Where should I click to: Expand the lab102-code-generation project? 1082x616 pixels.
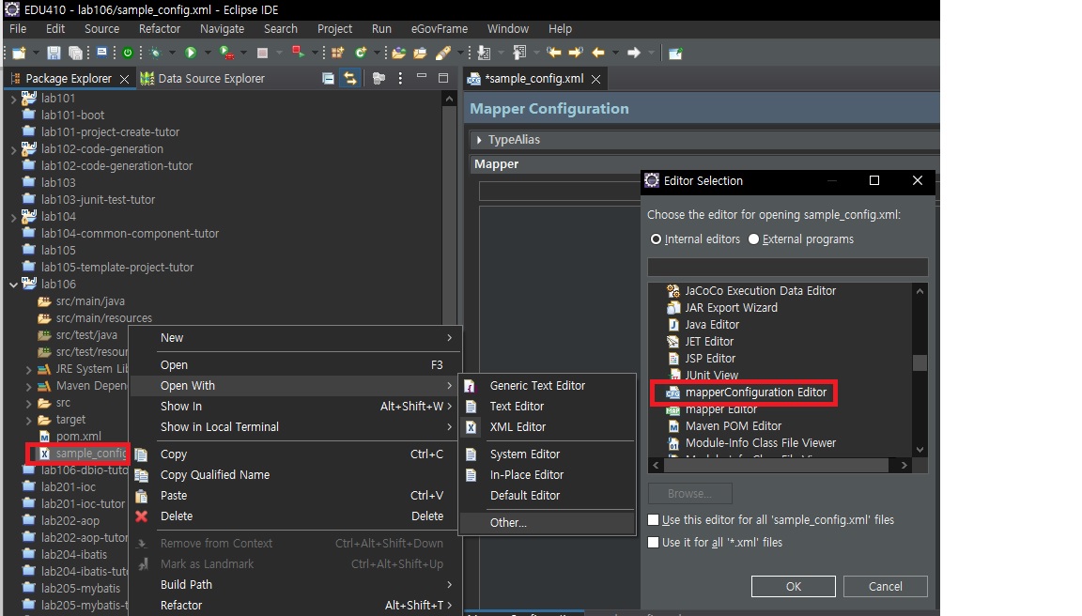(x=13, y=149)
